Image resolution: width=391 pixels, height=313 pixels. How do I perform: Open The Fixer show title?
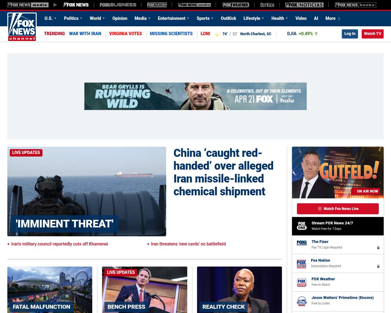pos(320,241)
